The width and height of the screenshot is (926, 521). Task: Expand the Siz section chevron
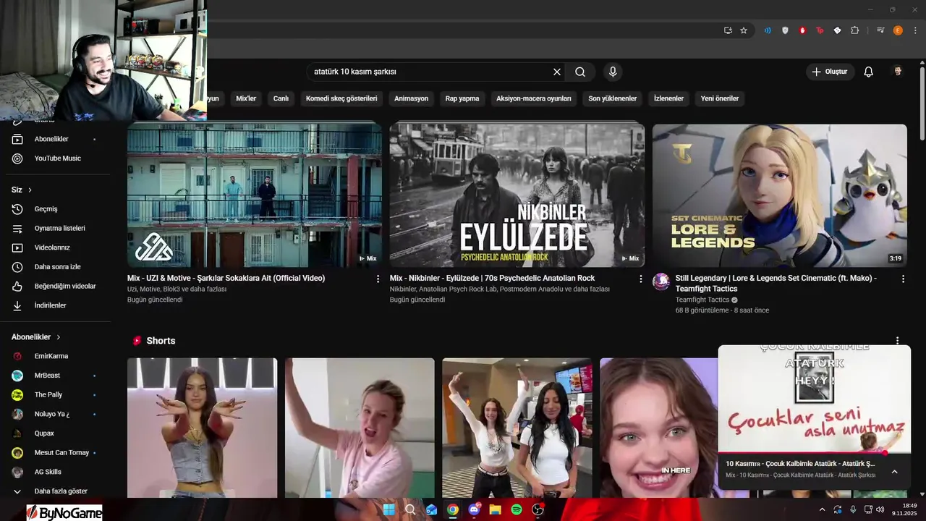[30, 190]
